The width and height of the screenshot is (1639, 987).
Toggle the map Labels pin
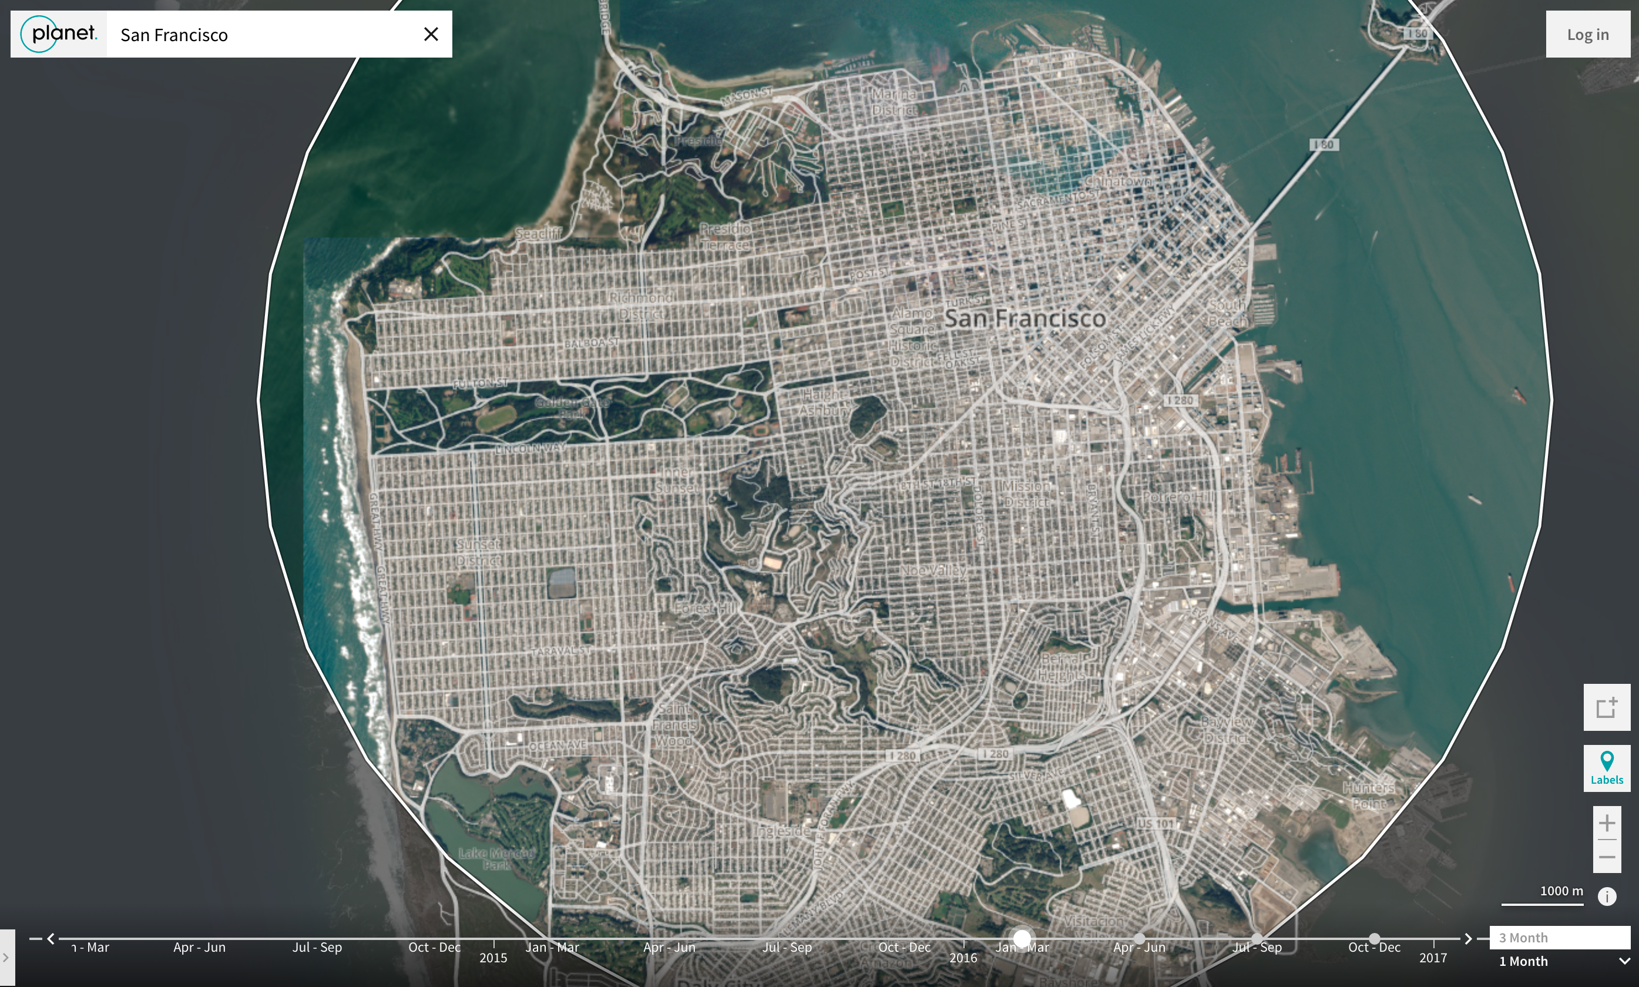(x=1607, y=767)
